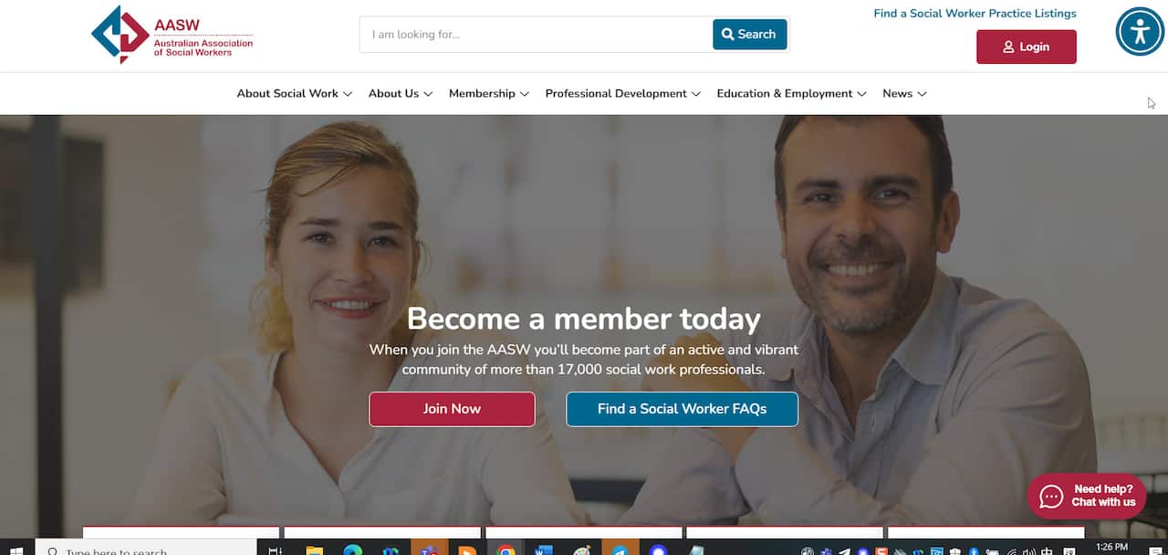1168x555 pixels.
Task: Open the News menu
Action: coord(904,93)
